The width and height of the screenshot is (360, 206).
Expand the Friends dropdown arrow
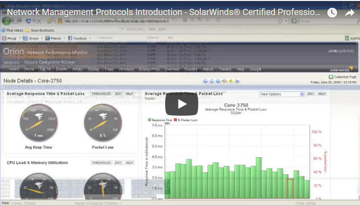64,38
